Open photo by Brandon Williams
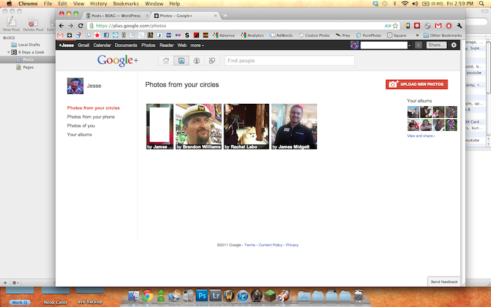 click(198, 126)
